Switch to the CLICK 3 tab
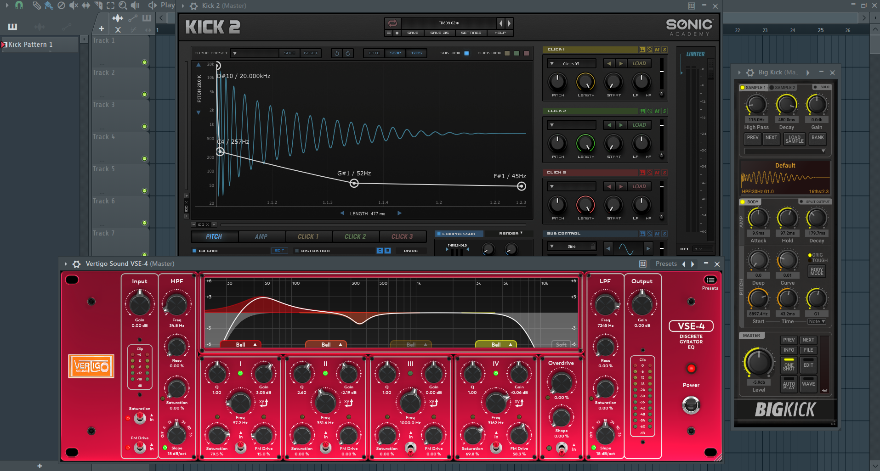 [x=403, y=236]
